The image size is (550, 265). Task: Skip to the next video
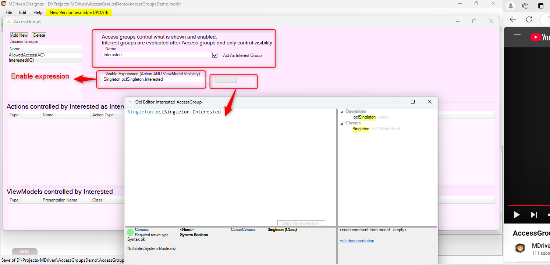[x=534, y=215]
